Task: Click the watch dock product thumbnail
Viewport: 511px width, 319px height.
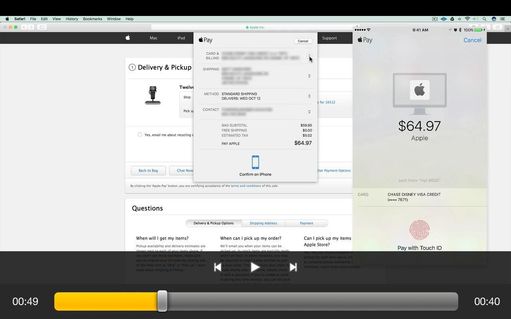Action: 153,95
